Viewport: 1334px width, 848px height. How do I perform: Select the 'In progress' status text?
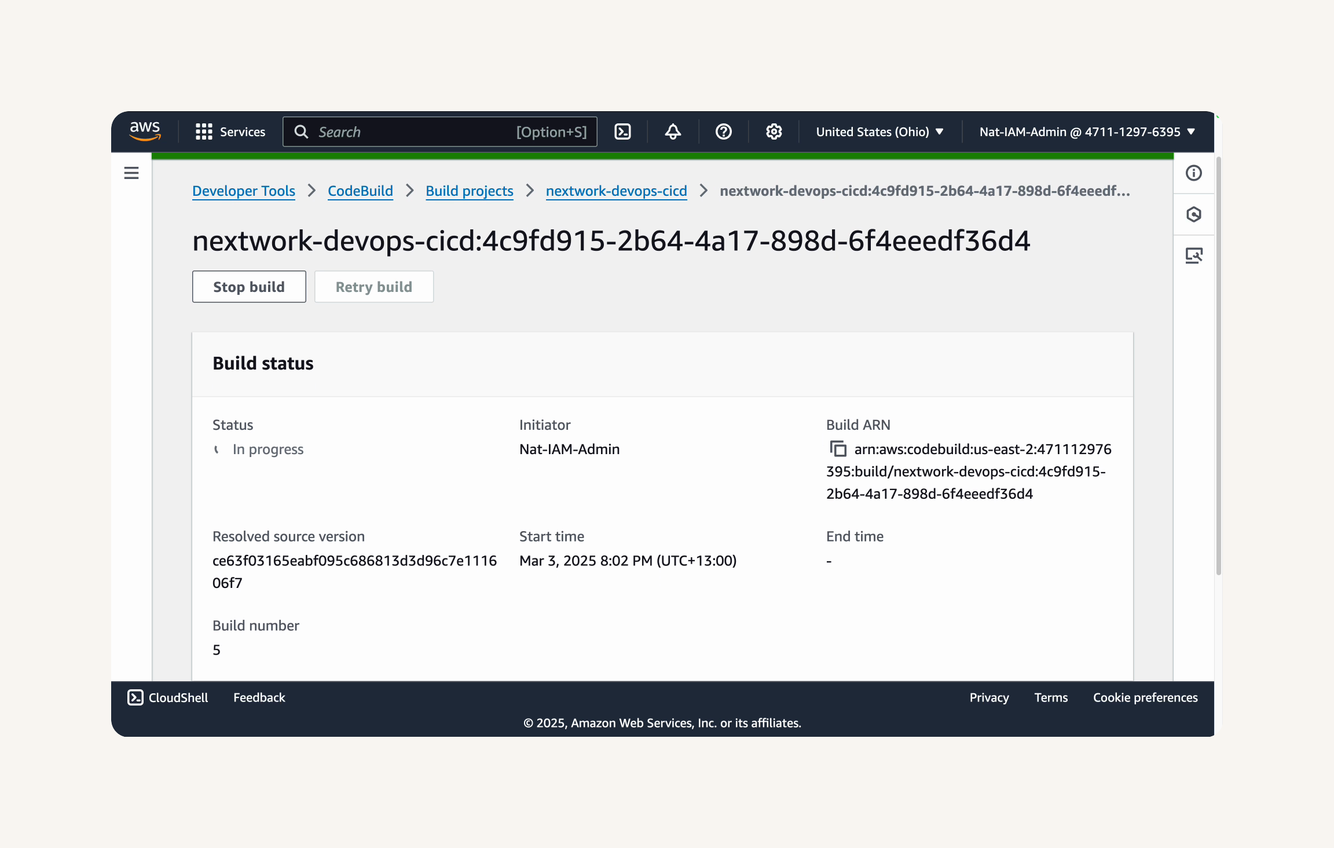point(268,449)
